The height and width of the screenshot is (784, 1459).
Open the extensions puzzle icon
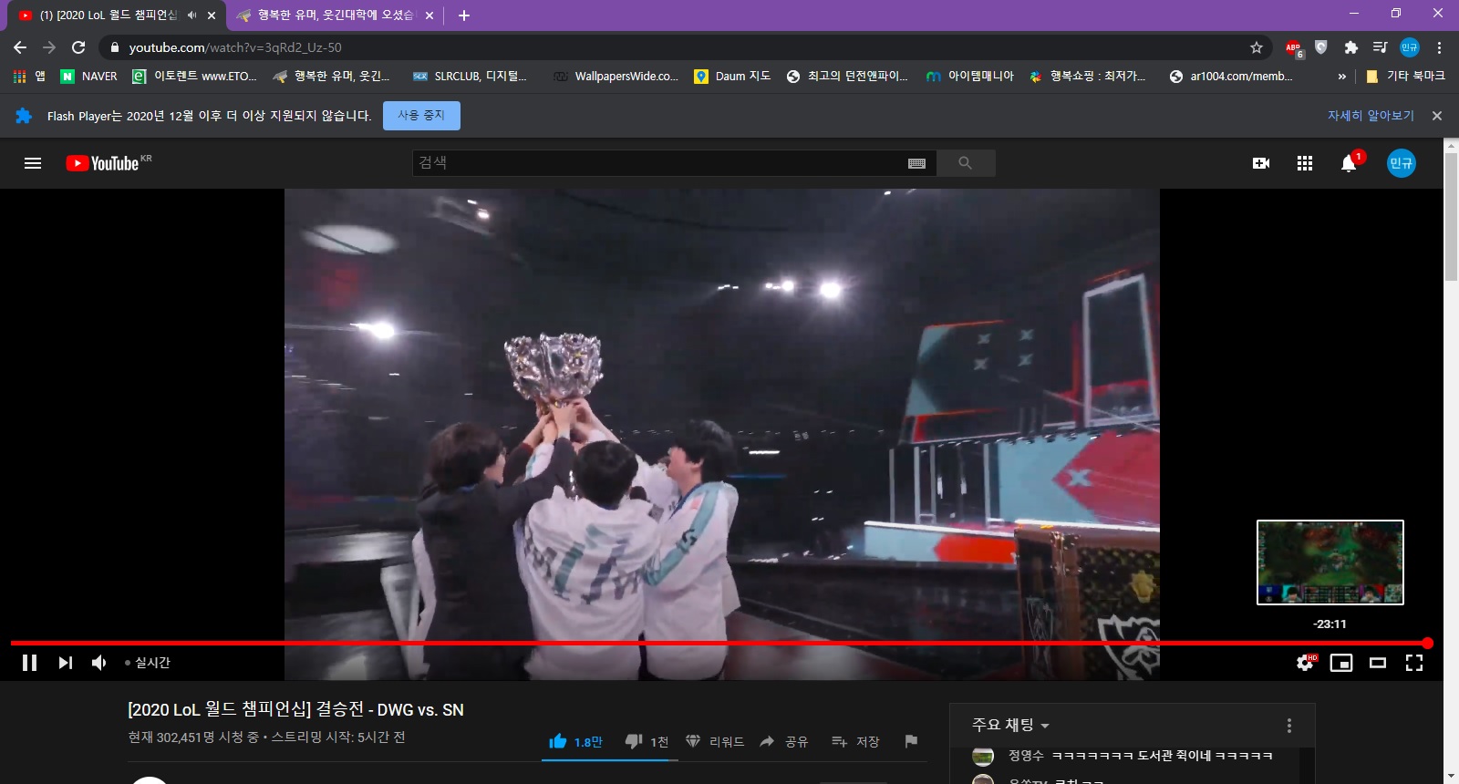pyautogui.click(x=1350, y=47)
